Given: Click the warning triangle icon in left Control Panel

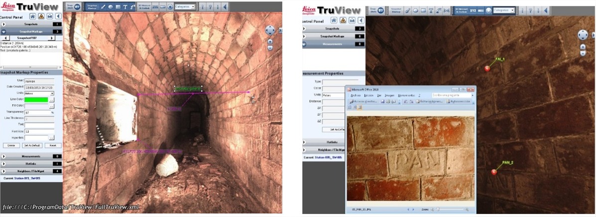Looking at the screenshot, I should (x=41, y=16).
